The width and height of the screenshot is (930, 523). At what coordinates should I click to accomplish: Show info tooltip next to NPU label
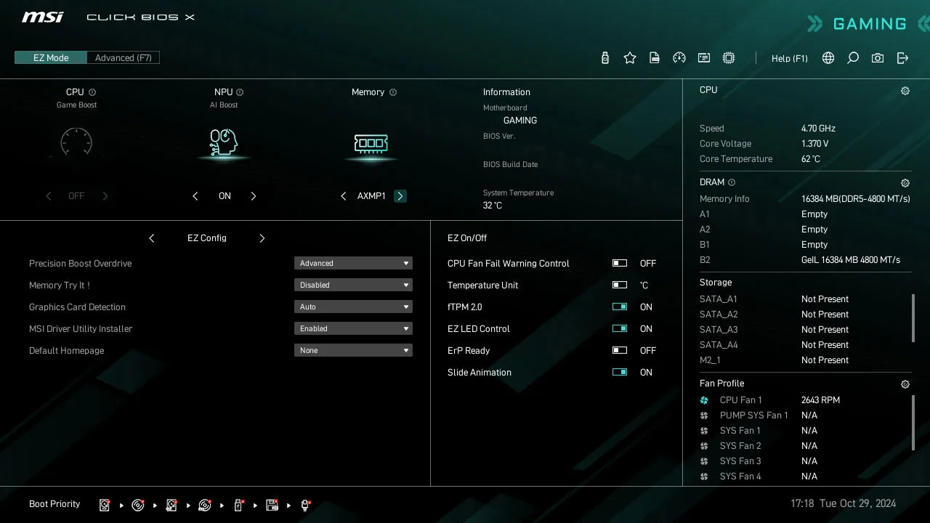[240, 92]
